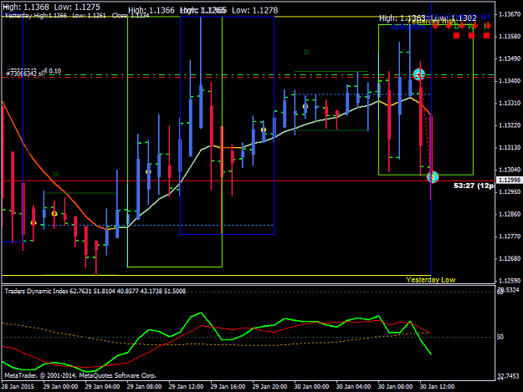Click the 50 level label on TDI scale

coord(500,337)
